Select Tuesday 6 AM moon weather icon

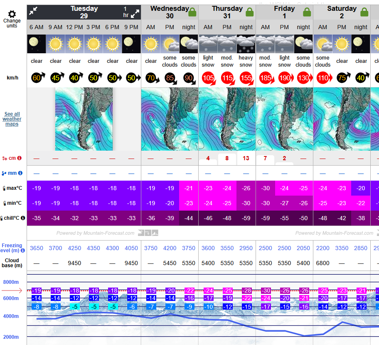[x=37, y=44]
